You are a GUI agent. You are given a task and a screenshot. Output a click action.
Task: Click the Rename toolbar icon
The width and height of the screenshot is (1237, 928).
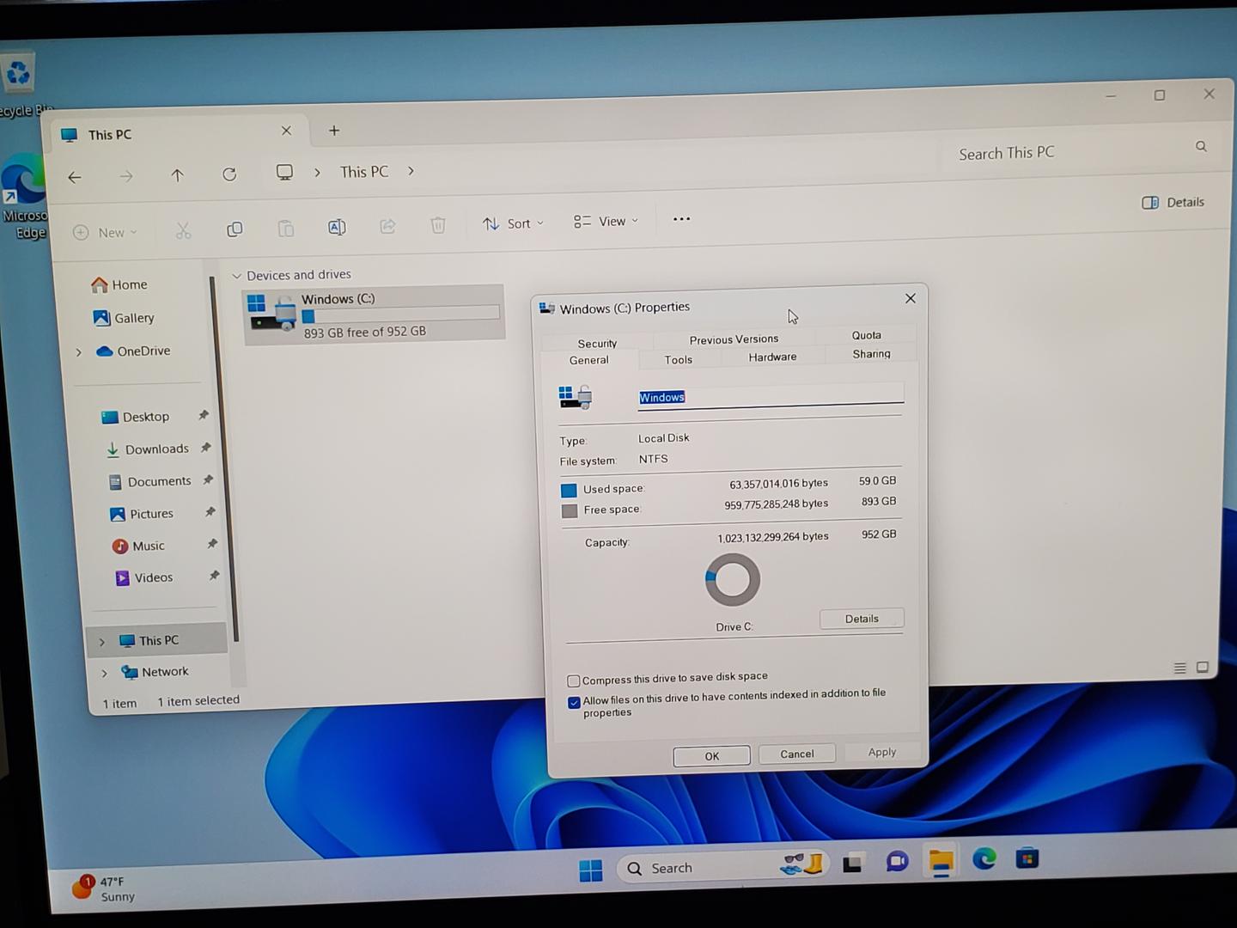[x=337, y=227]
